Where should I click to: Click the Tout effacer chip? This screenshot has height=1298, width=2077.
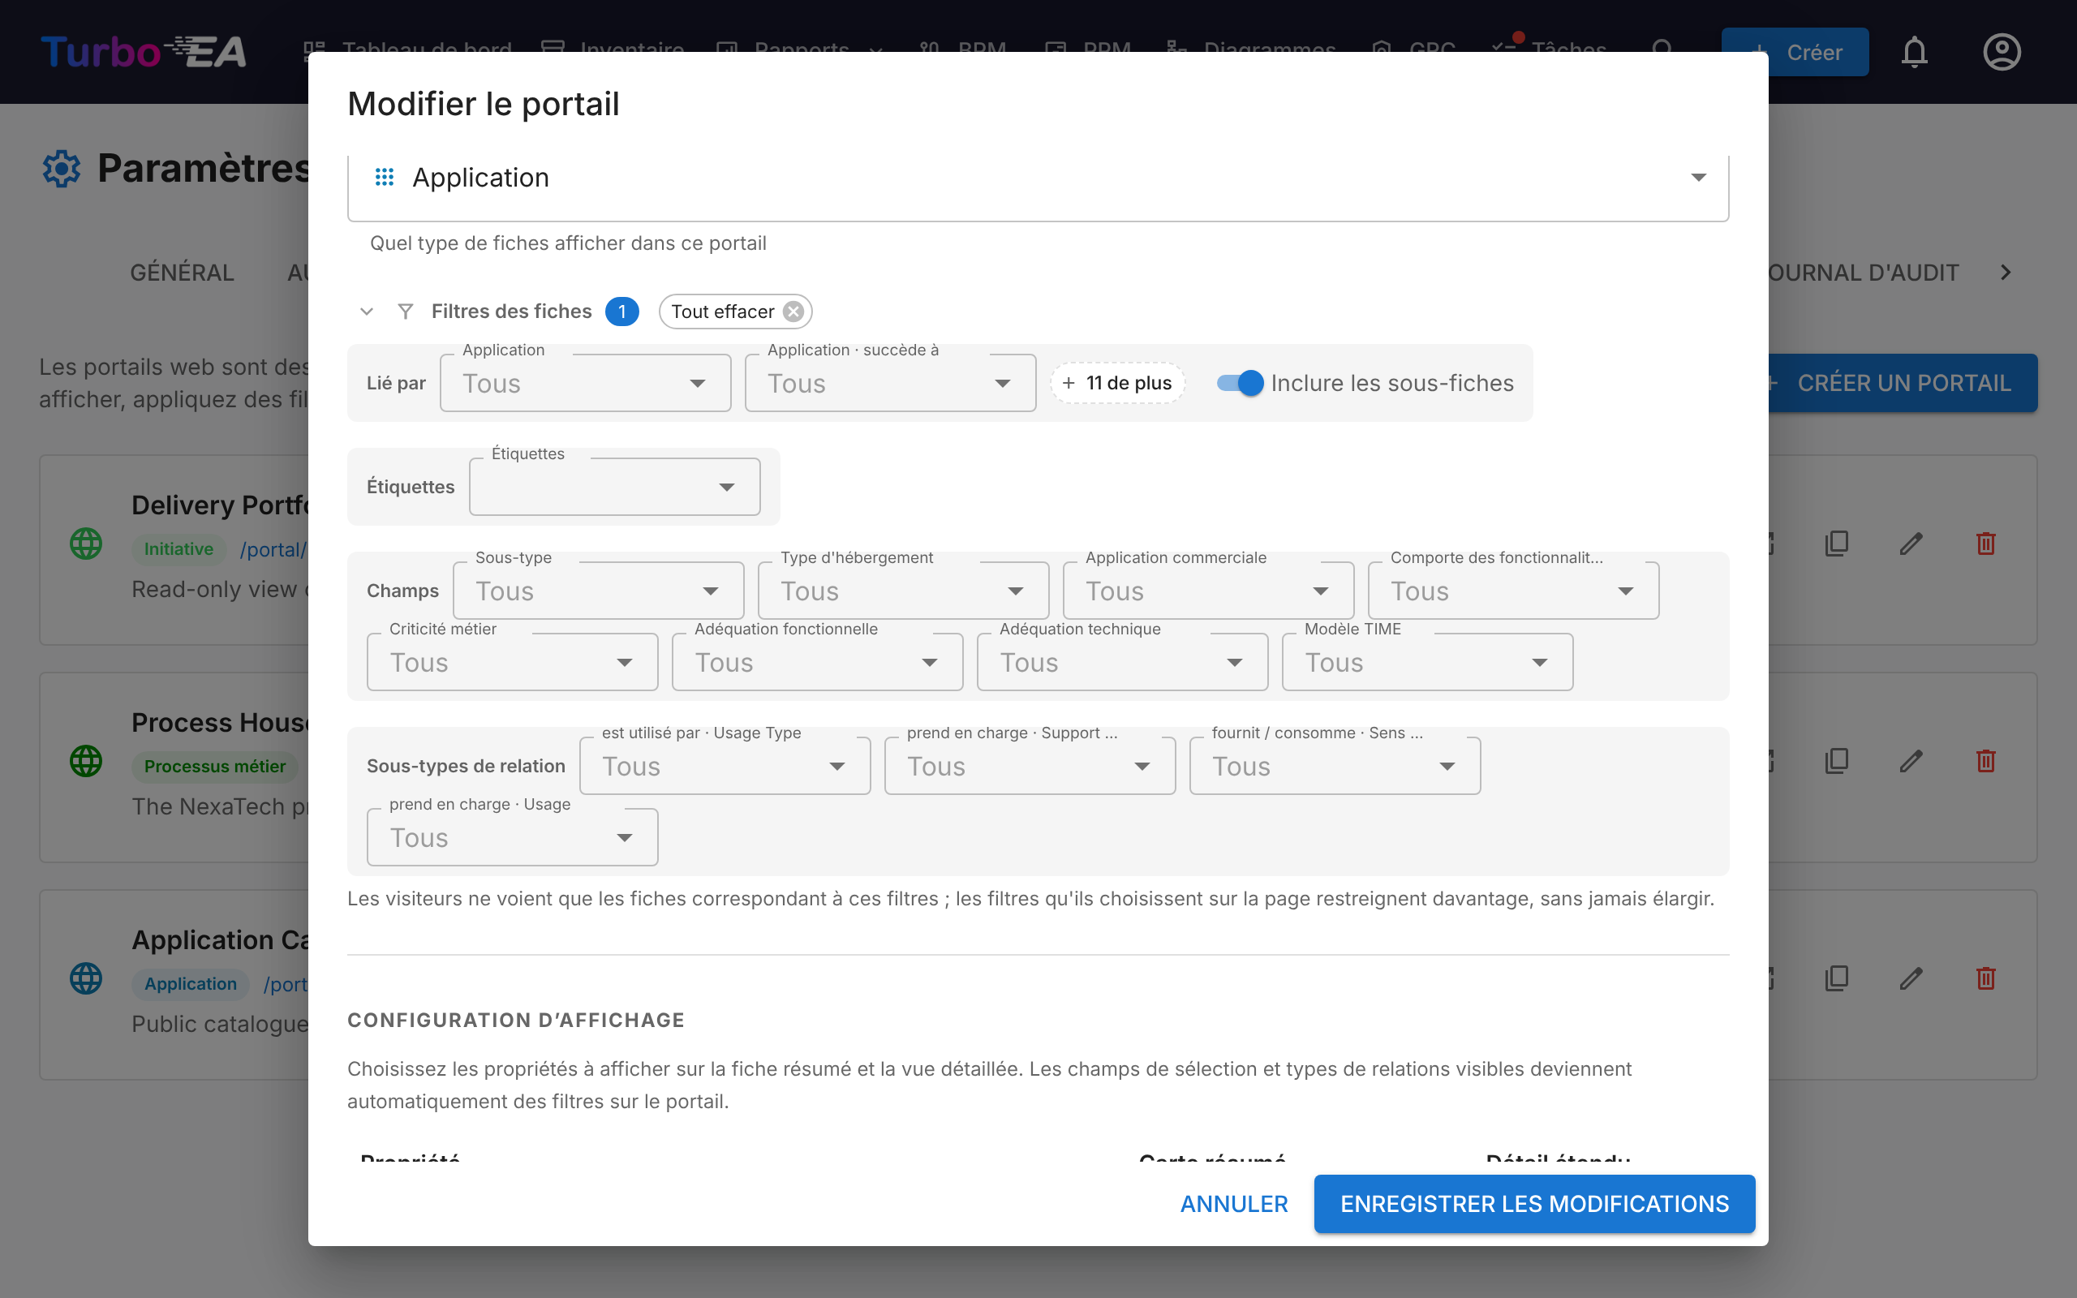coord(736,312)
